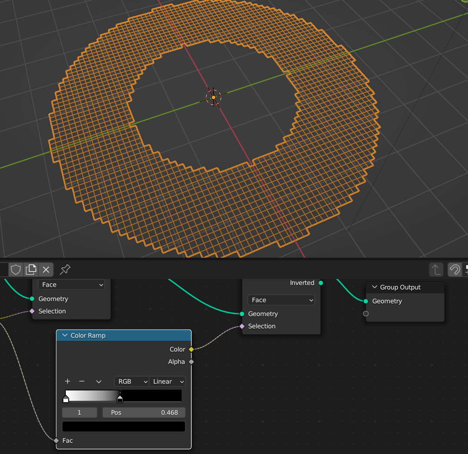This screenshot has width=468, height=454.
Task: Go to parent node tree arrow
Action: [436, 270]
